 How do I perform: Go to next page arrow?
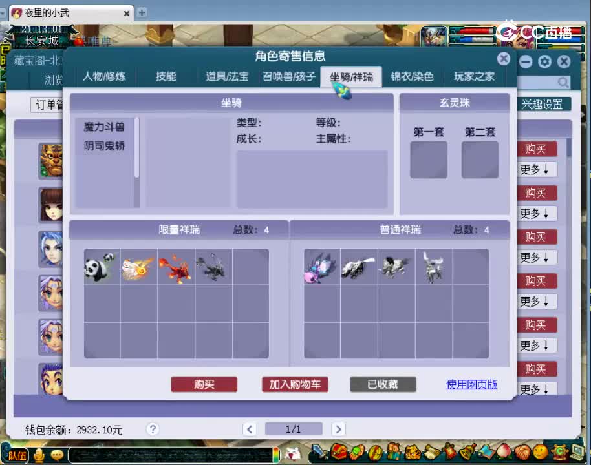point(338,429)
